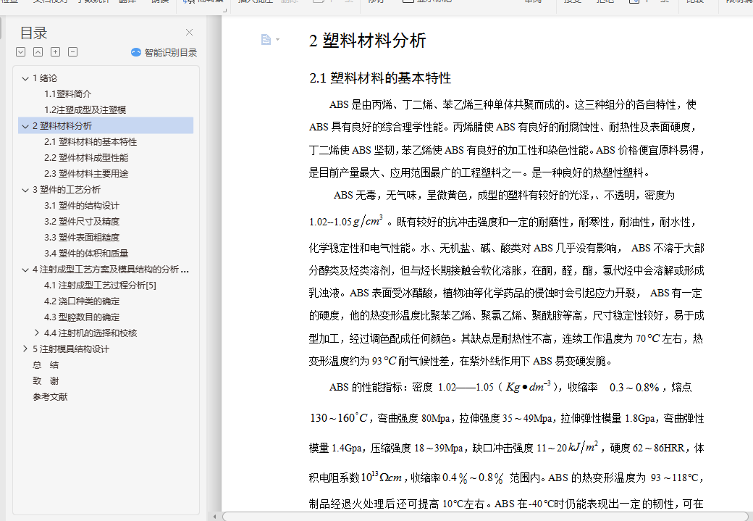753x521 pixels.
Task: Expand the 5 注射模具结构设计 node
Action: click(x=25, y=349)
